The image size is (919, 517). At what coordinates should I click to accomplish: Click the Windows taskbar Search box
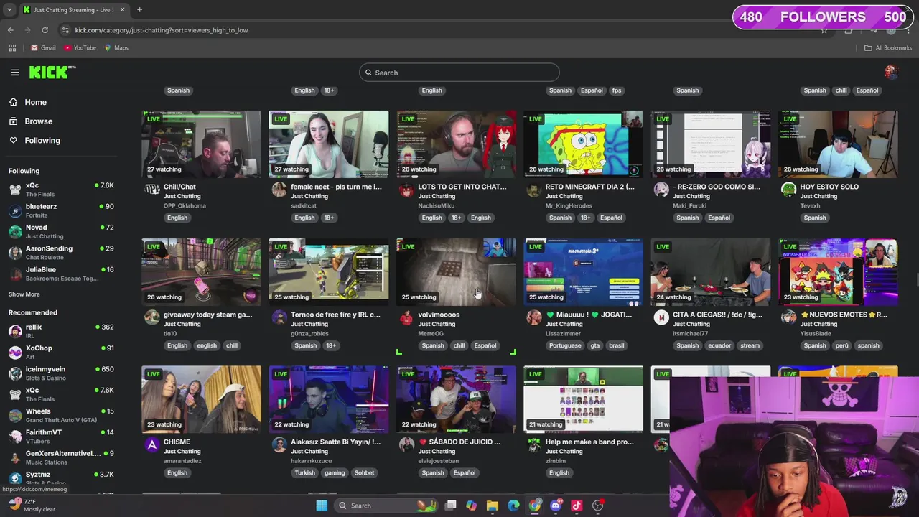pos(386,506)
